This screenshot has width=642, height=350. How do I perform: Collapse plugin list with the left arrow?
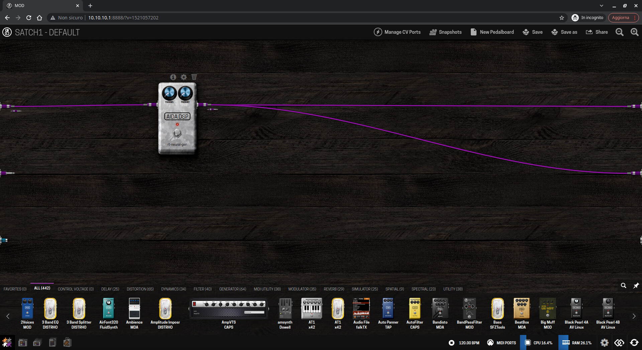click(x=8, y=316)
